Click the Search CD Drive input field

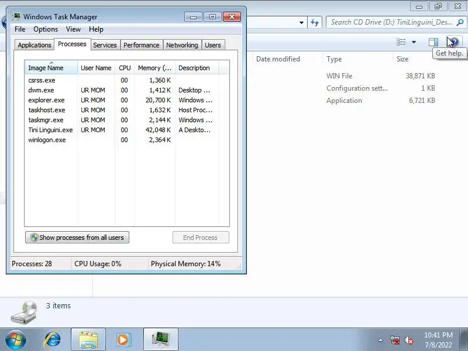pos(391,22)
